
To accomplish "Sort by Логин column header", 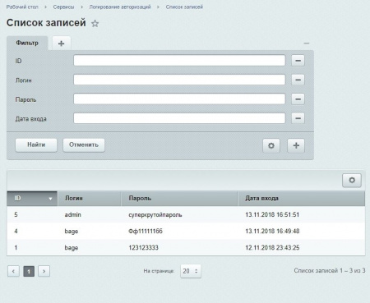I will (90, 199).
